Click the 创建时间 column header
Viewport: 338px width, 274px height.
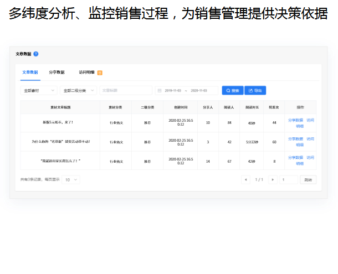181,107
